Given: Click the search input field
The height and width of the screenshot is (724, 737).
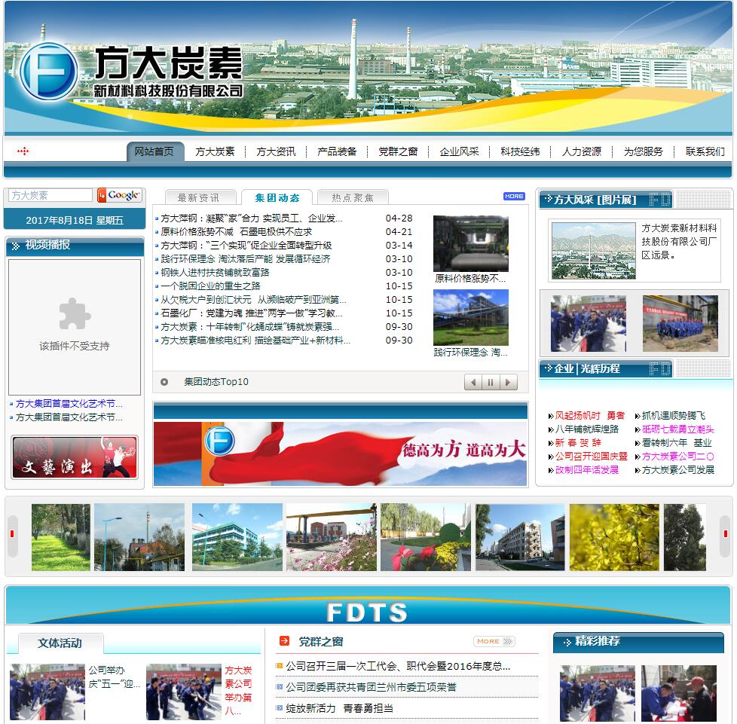Looking at the screenshot, I should point(50,195).
